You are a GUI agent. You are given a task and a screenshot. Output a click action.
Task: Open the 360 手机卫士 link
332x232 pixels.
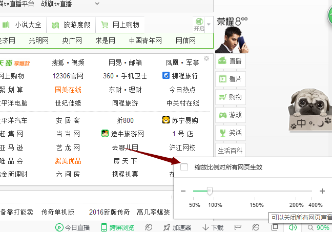point(125,76)
